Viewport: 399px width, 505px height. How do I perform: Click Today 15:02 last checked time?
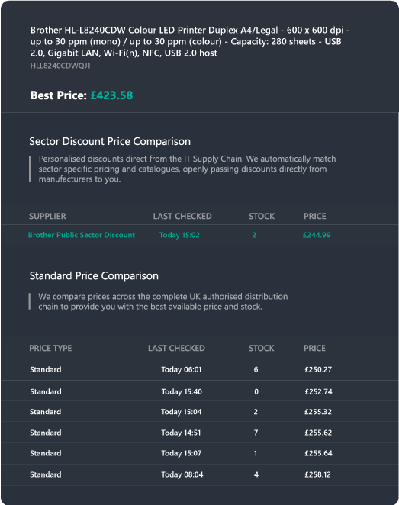(179, 235)
